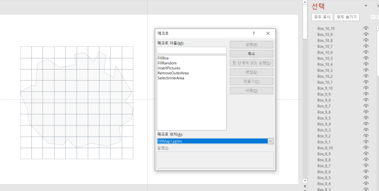This screenshot has height=191, width=379.
Task: Toggle visibility of Box_10_9
Action: point(366,34)
